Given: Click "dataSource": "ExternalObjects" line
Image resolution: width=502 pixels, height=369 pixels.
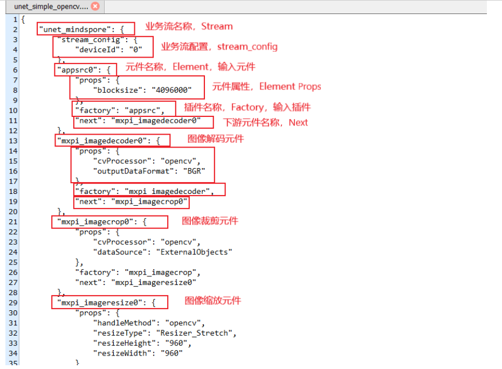Looking at the screenshot, I should point(163,252).
